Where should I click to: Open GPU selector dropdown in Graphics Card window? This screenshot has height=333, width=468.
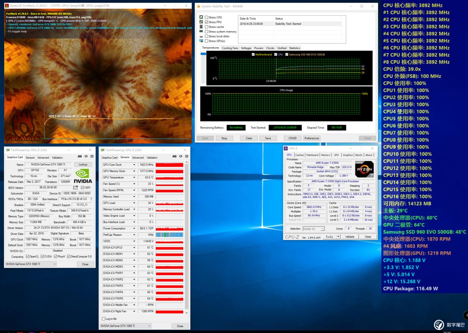54,264
